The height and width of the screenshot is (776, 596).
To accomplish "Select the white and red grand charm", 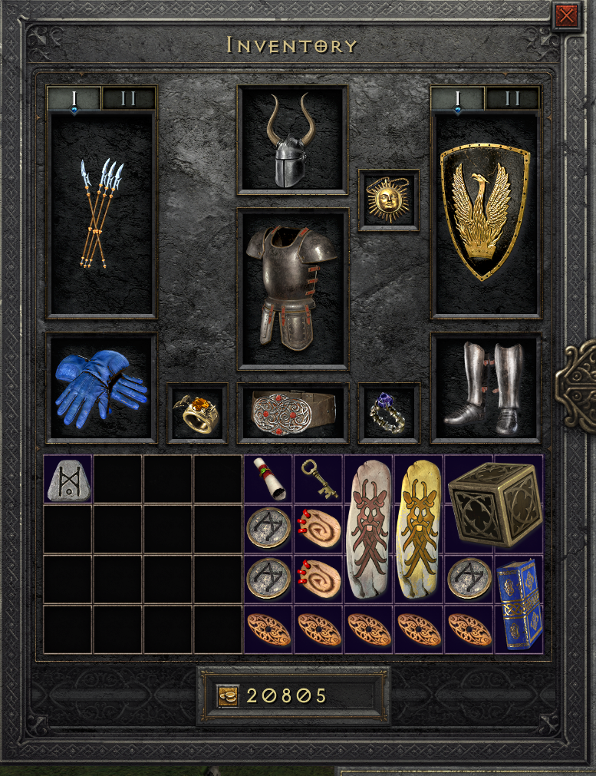I will [368, 529].
